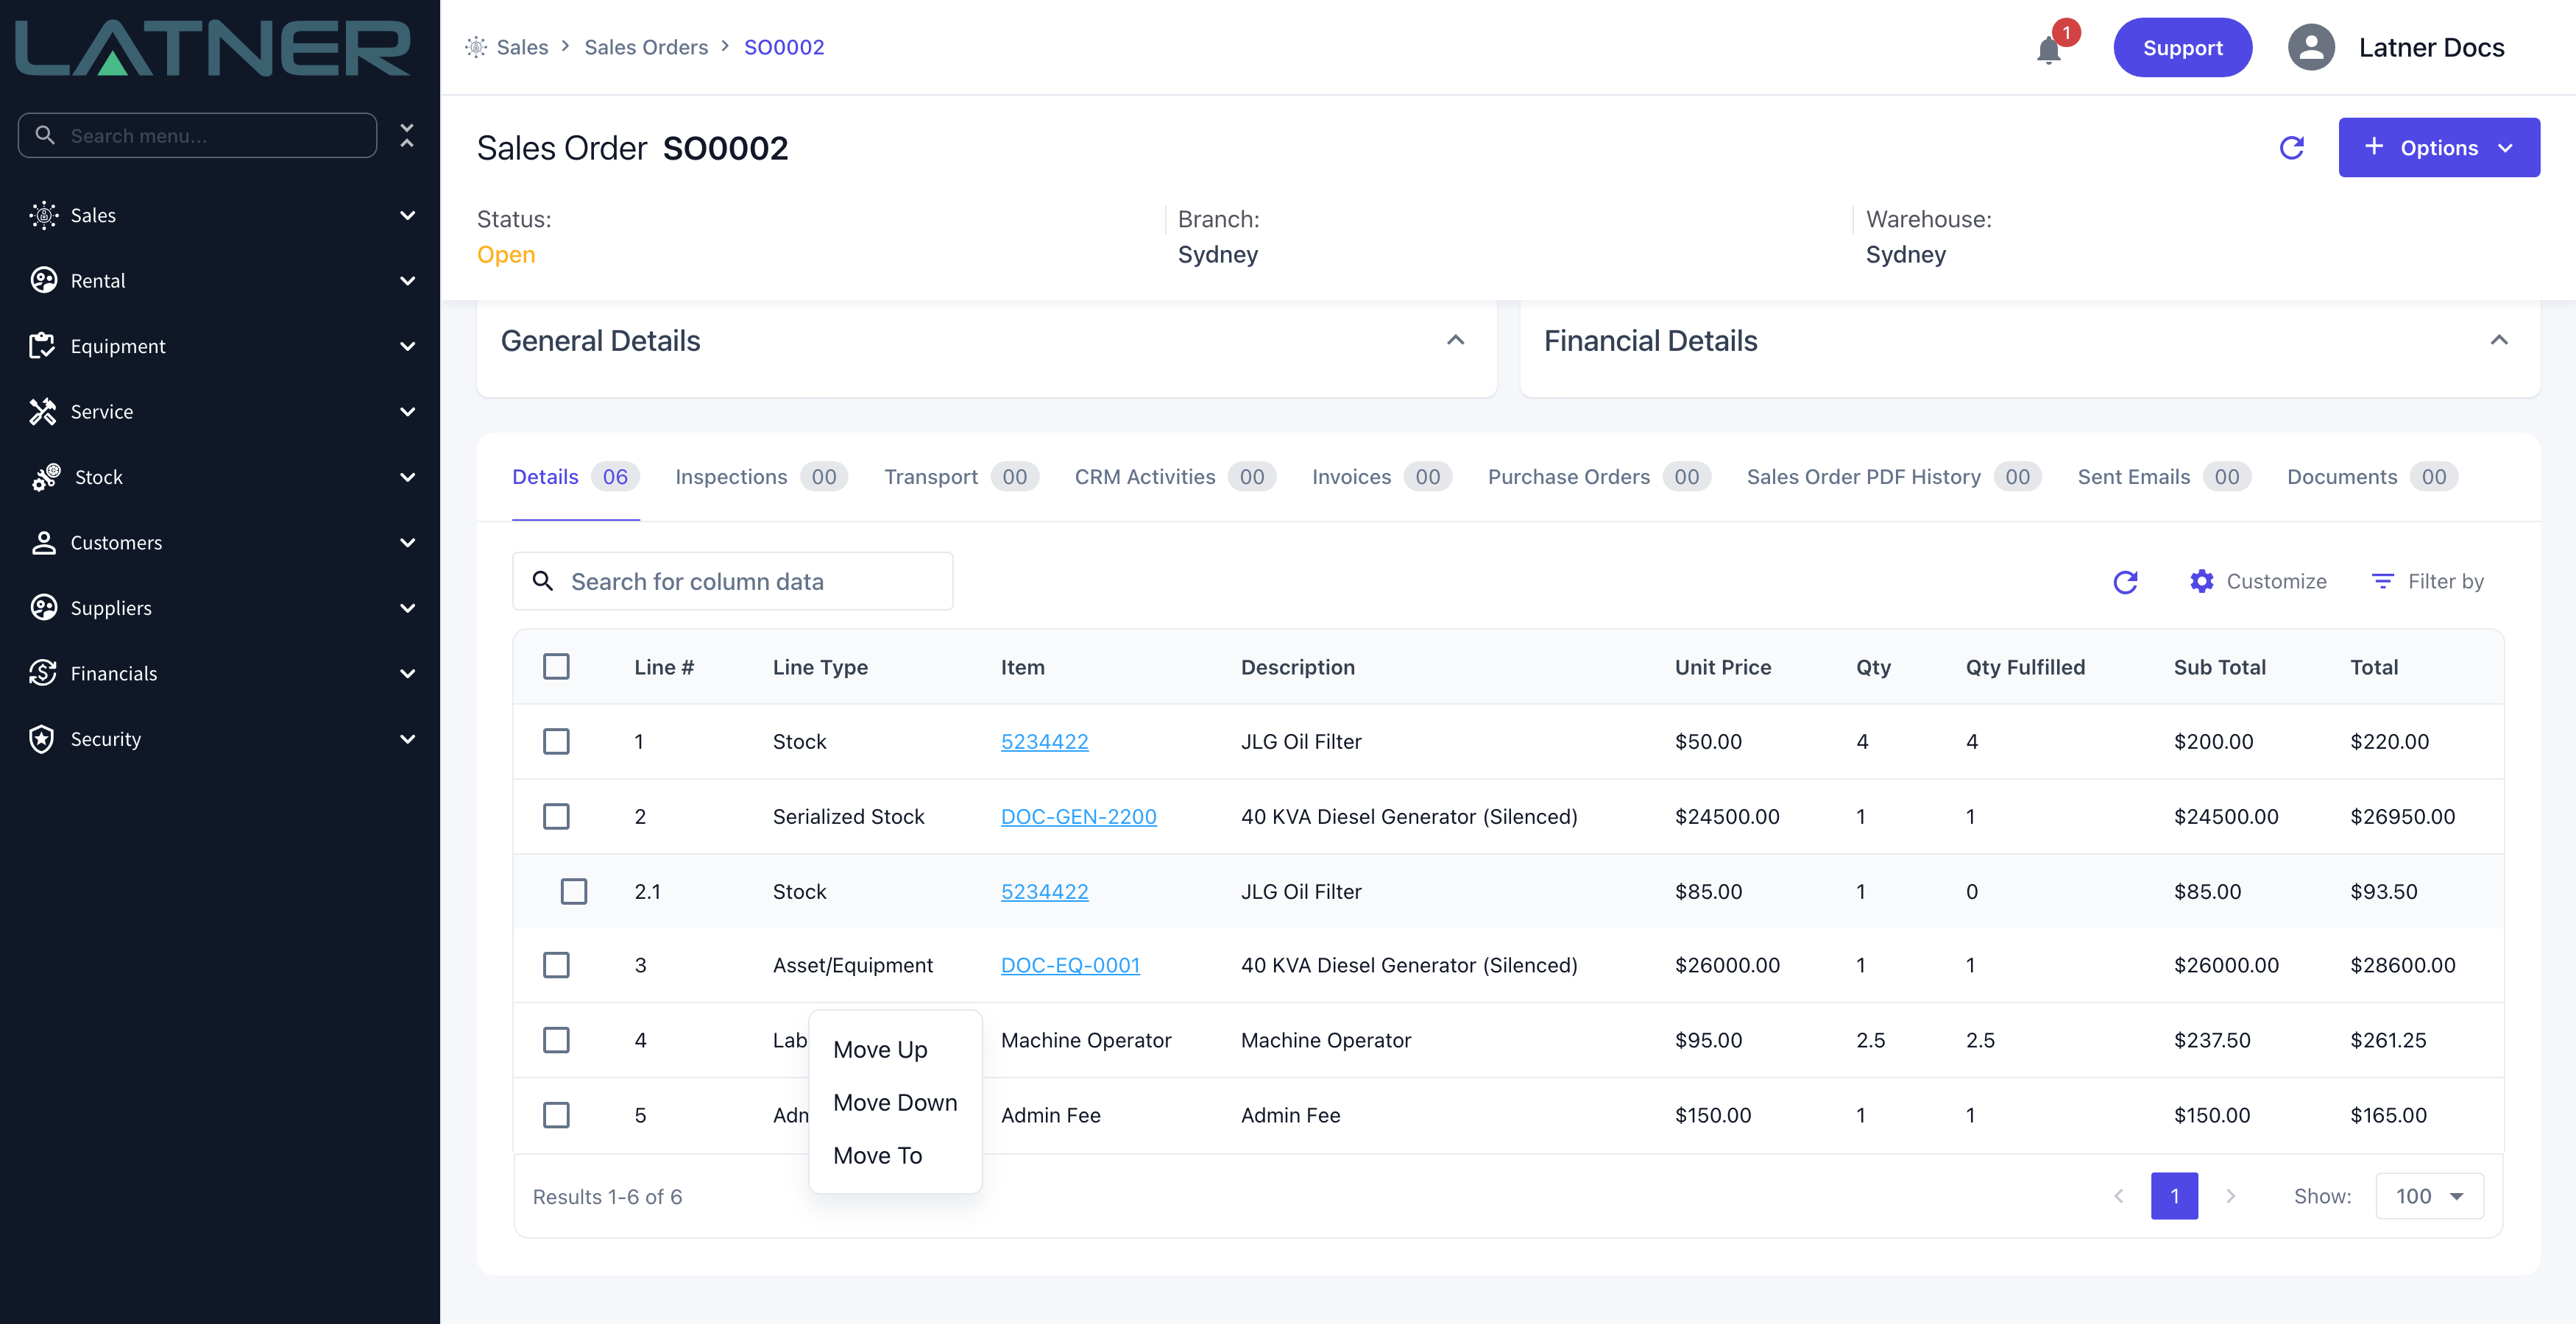
Task: Focus the Search menu input field
Action: [x=198, y=135]
